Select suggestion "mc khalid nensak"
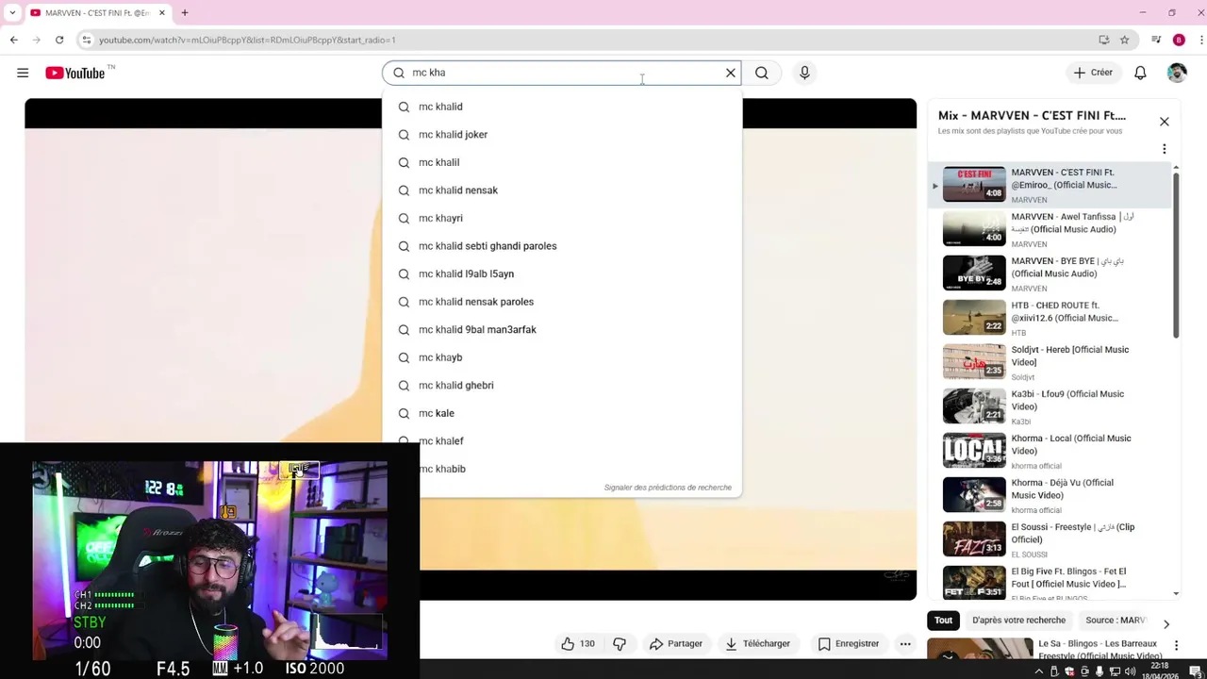Viewport: 1207px width, 679px height. [x=562, y=190]
